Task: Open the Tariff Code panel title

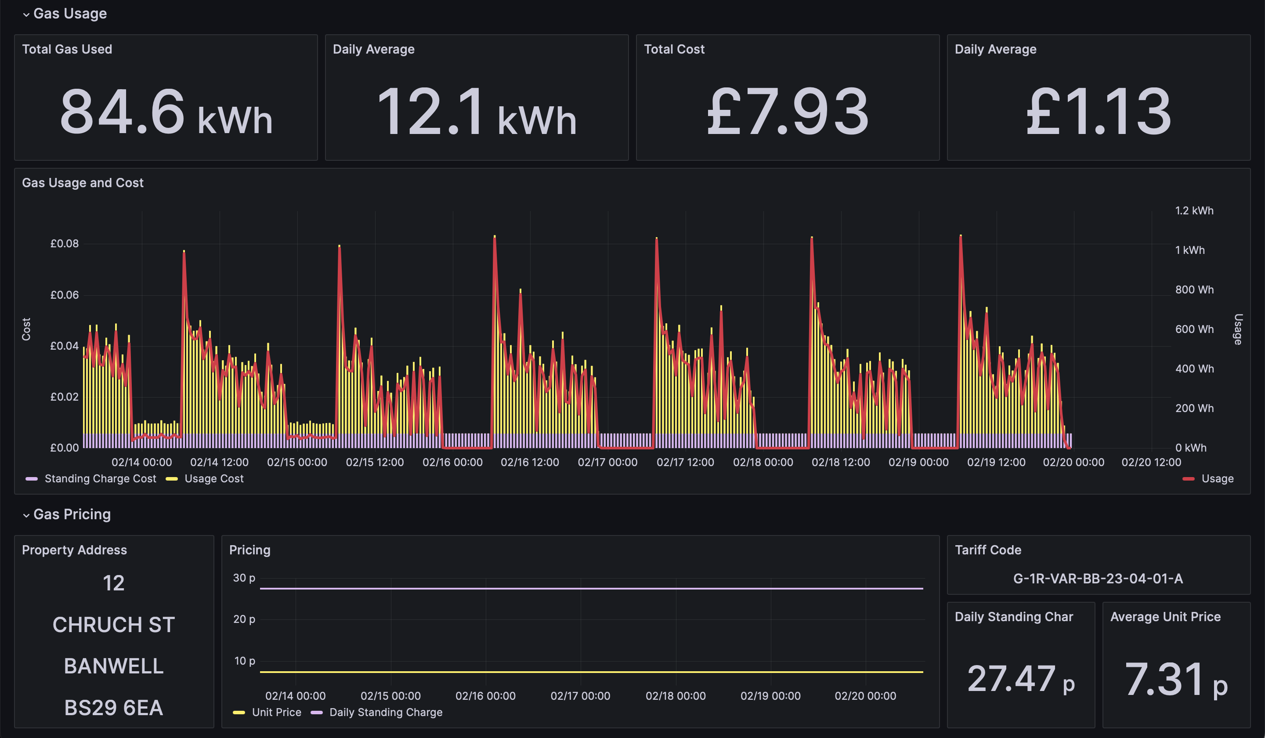Action: tap(987, 550)
